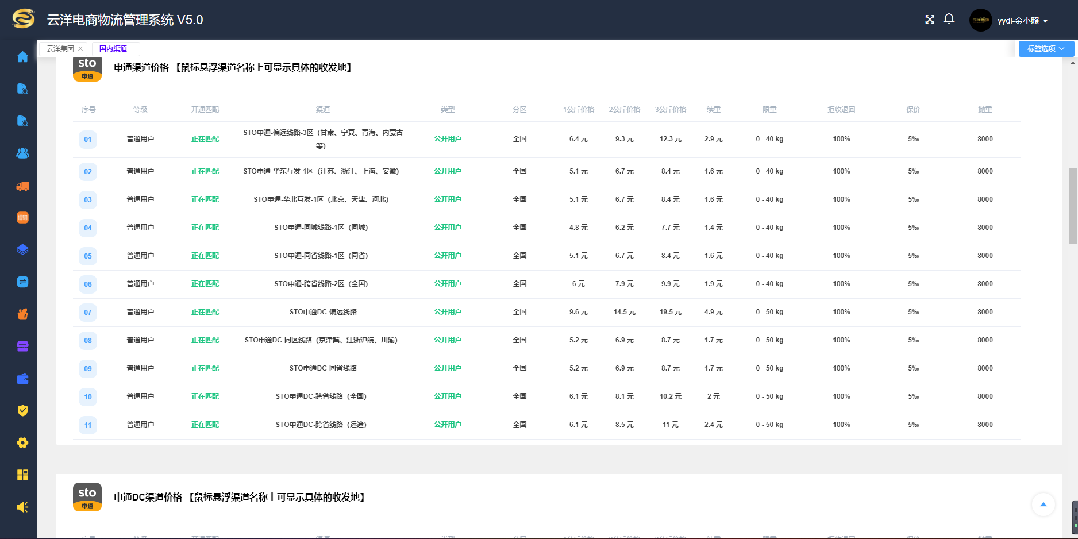This screenshot has height=539, width=1078.
Task: Click row number badge 02
Action: click(x=88, y=172)
